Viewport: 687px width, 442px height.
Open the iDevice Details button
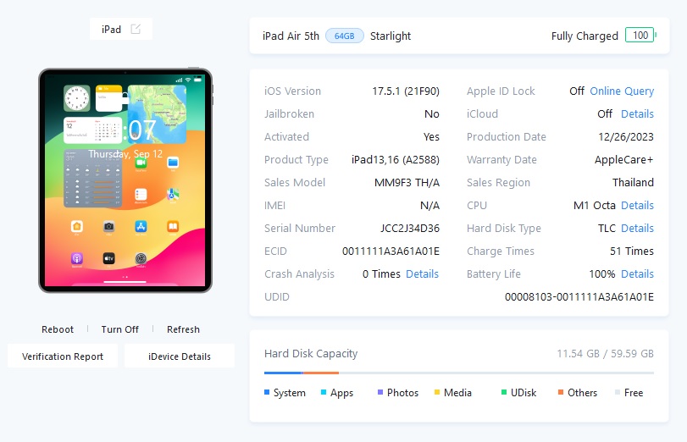180,356
